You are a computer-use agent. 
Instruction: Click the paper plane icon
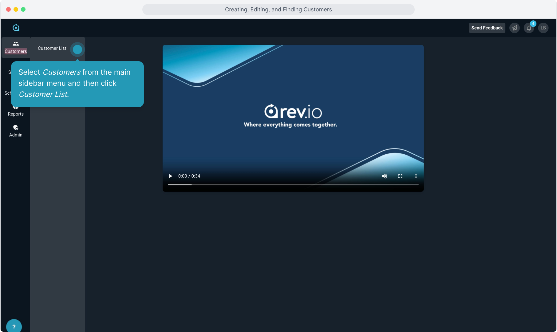[x=515, y=28]
